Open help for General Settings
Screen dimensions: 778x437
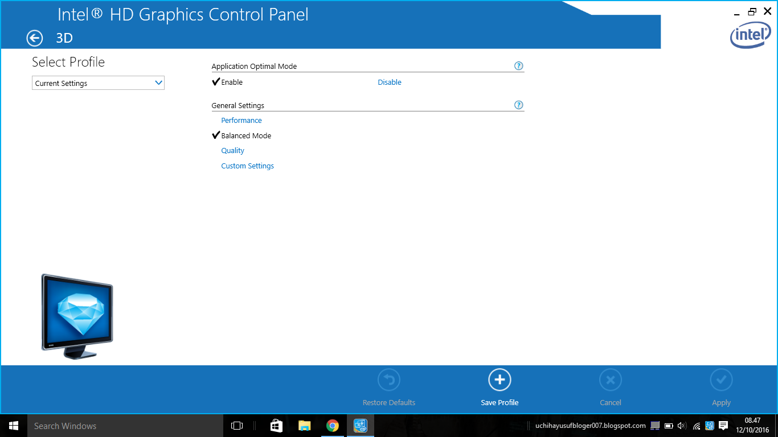[518, 105]
